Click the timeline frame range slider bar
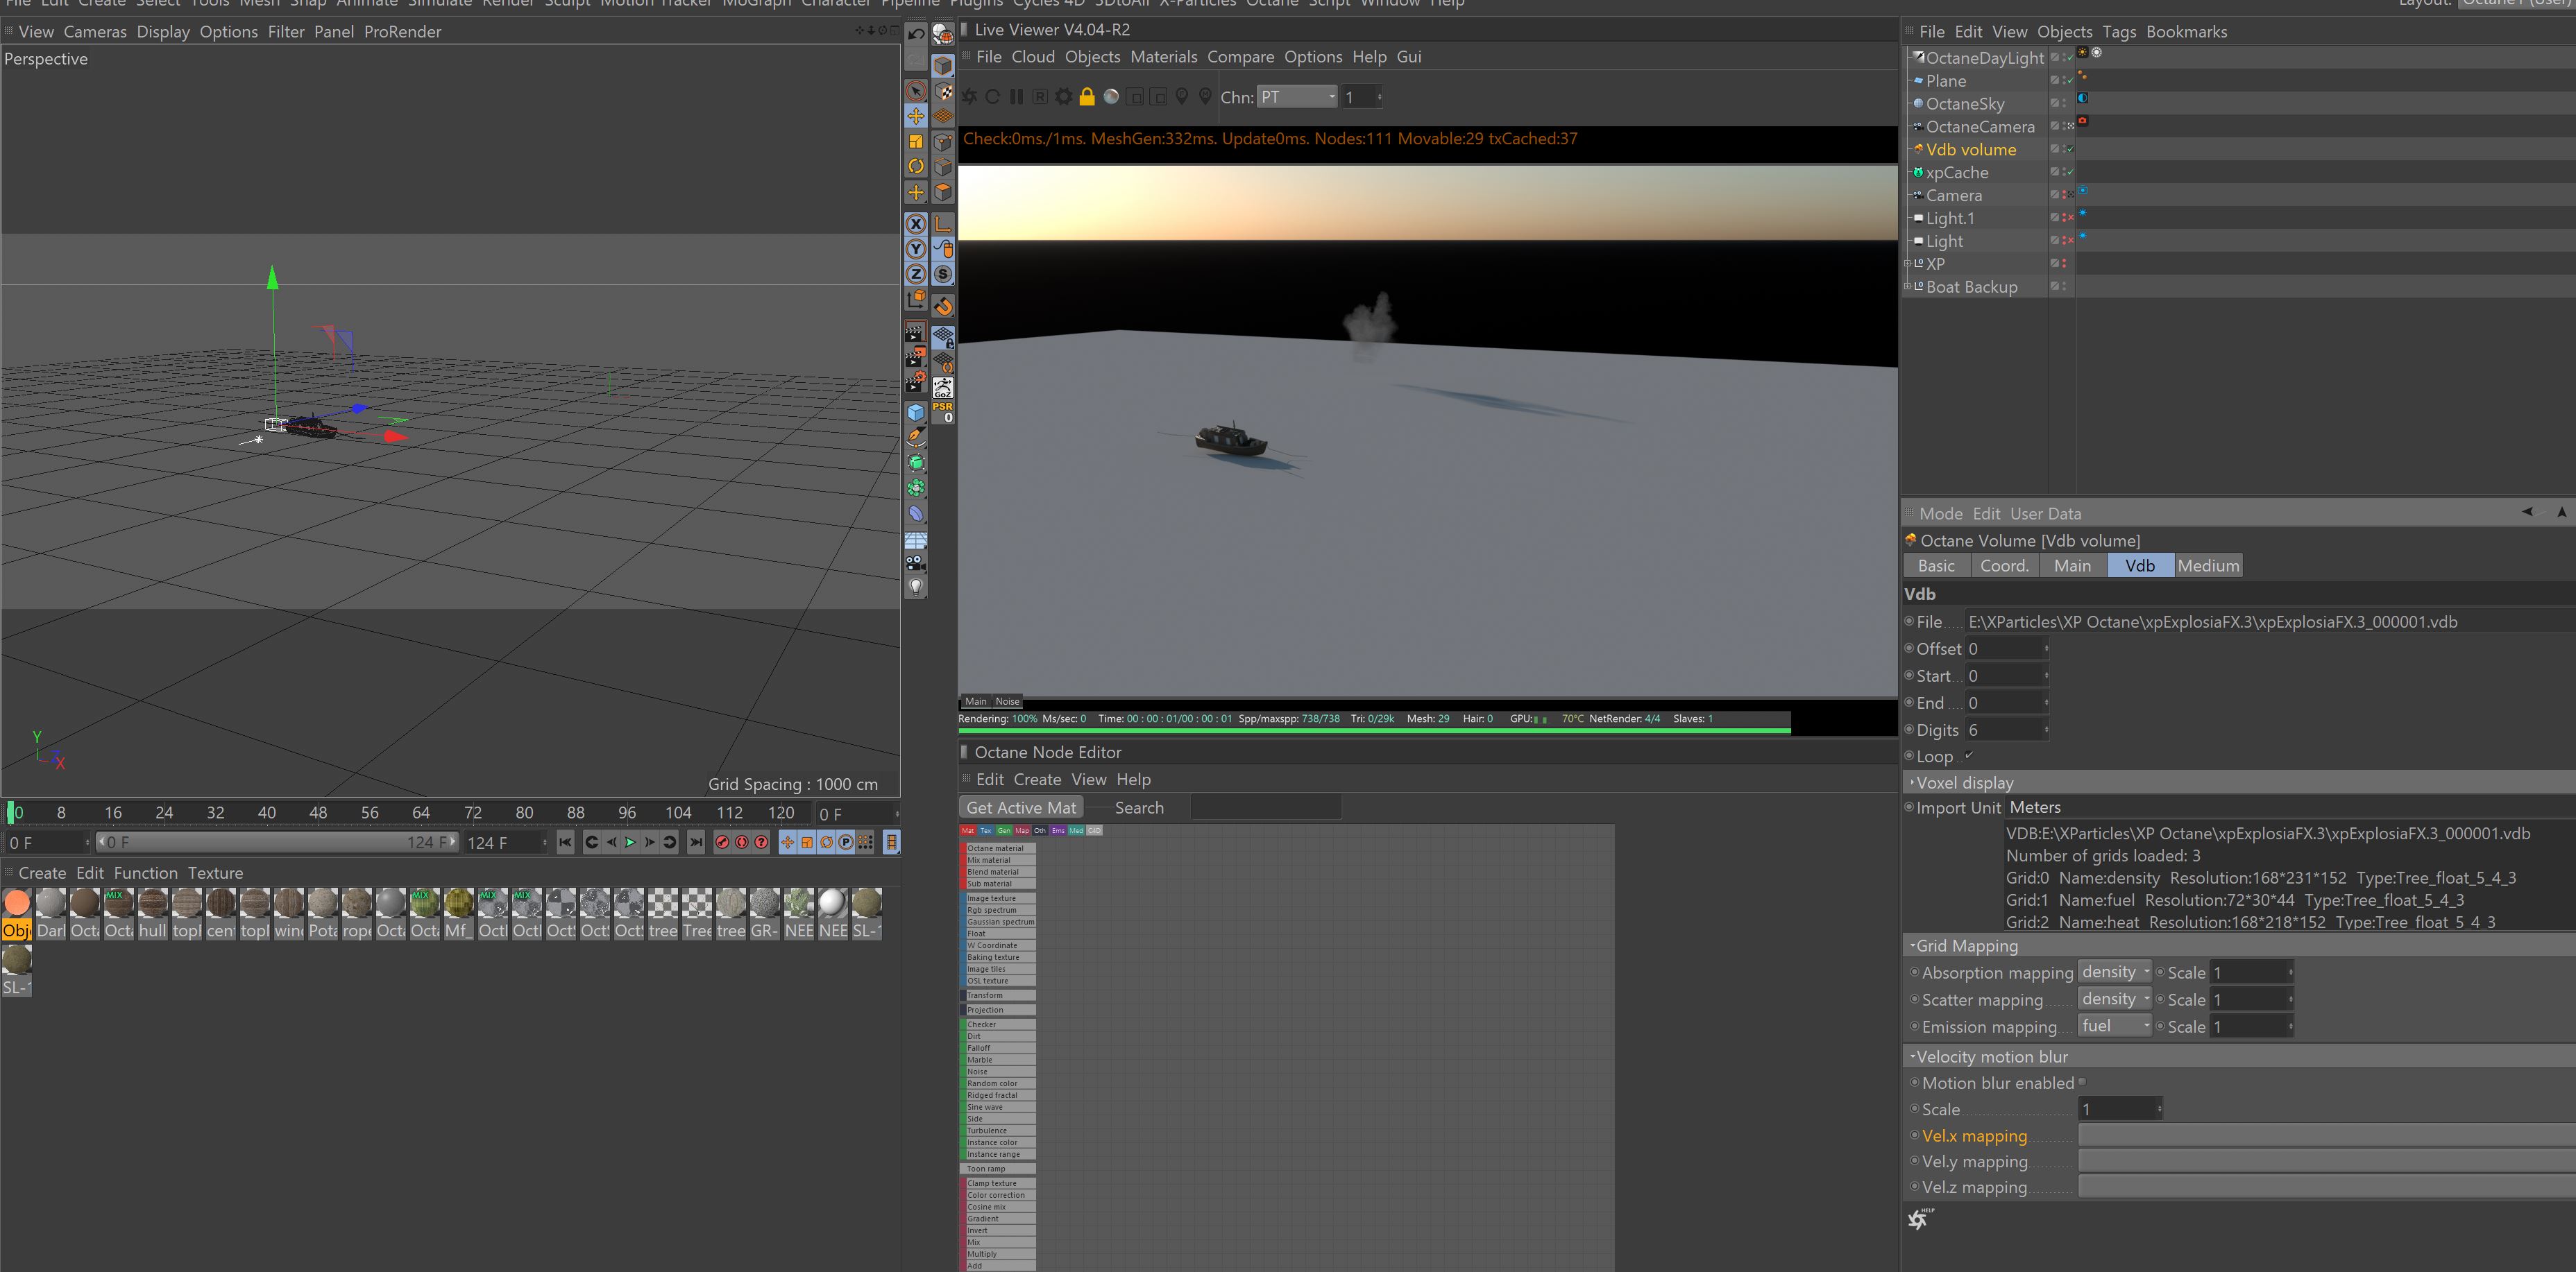Viewport: 2576px width, 1272px height. 277,843
